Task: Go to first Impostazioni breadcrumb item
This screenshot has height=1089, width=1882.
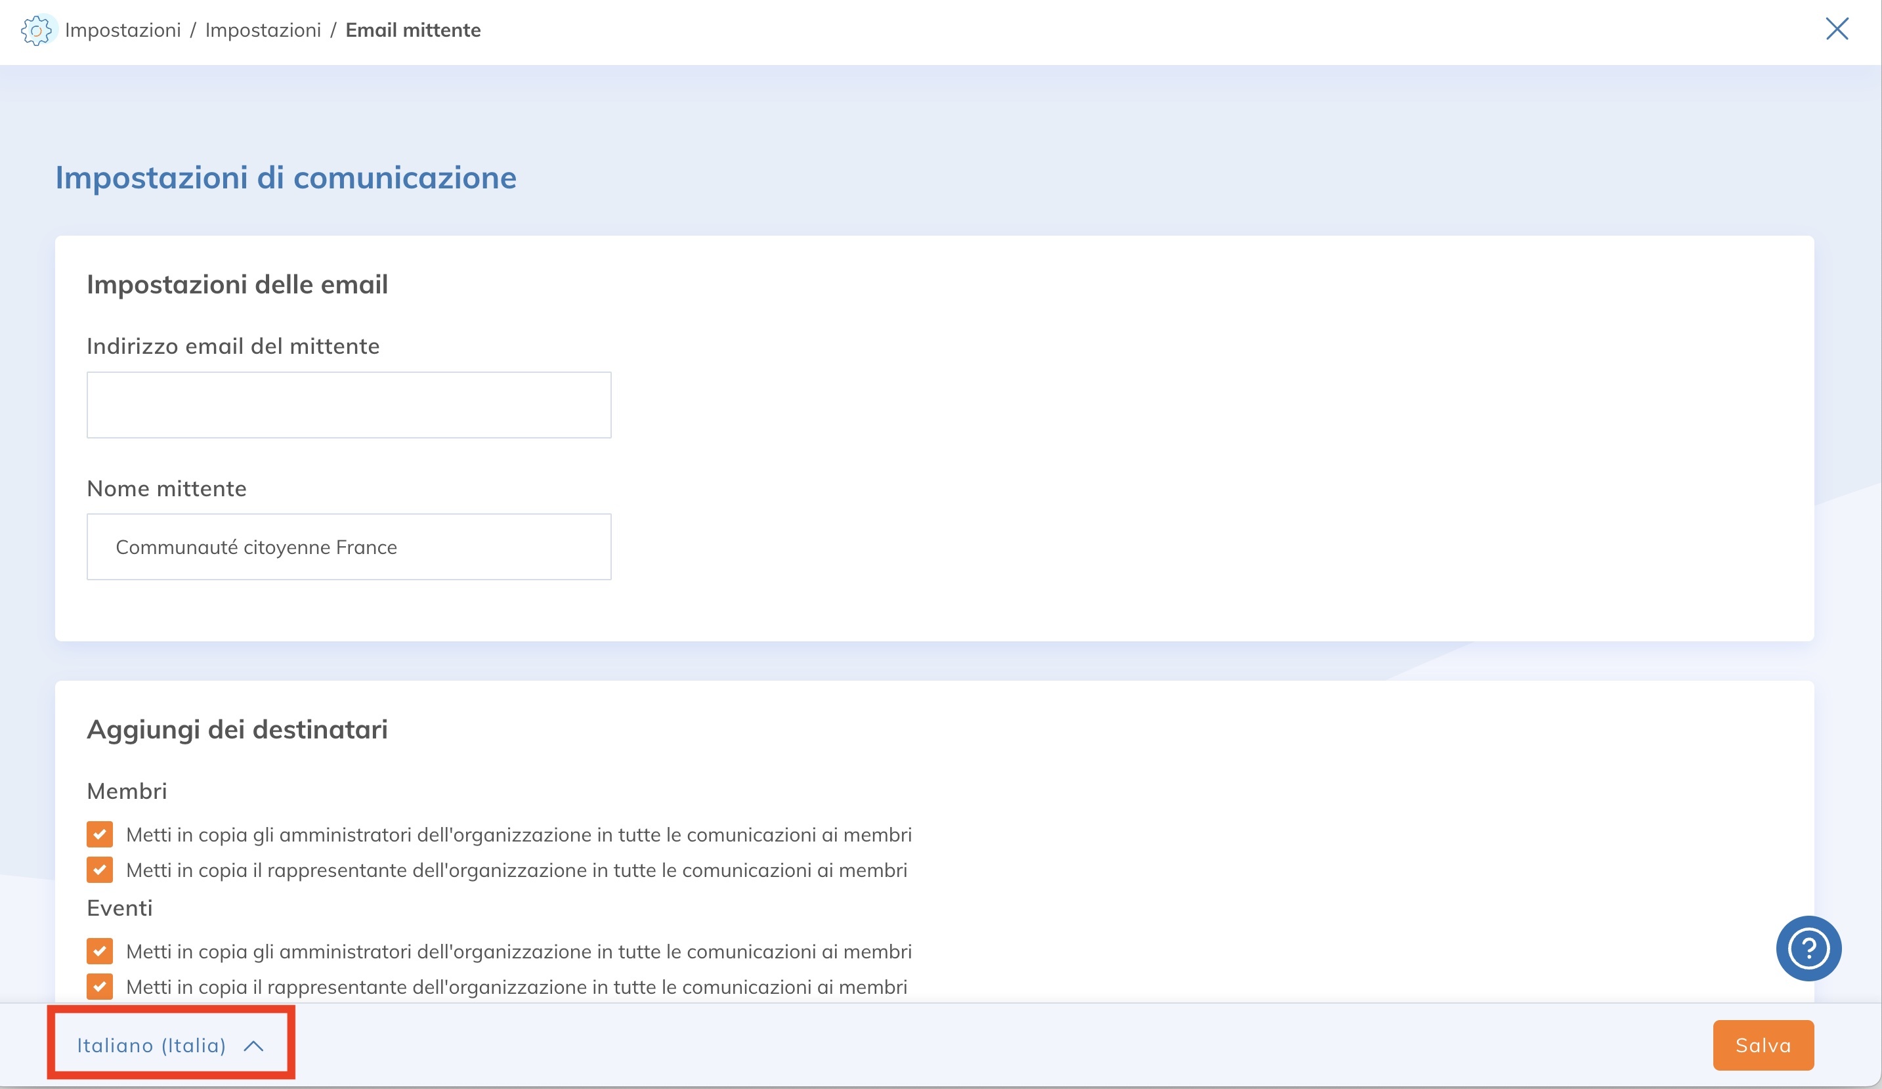Action: (123, 31)
